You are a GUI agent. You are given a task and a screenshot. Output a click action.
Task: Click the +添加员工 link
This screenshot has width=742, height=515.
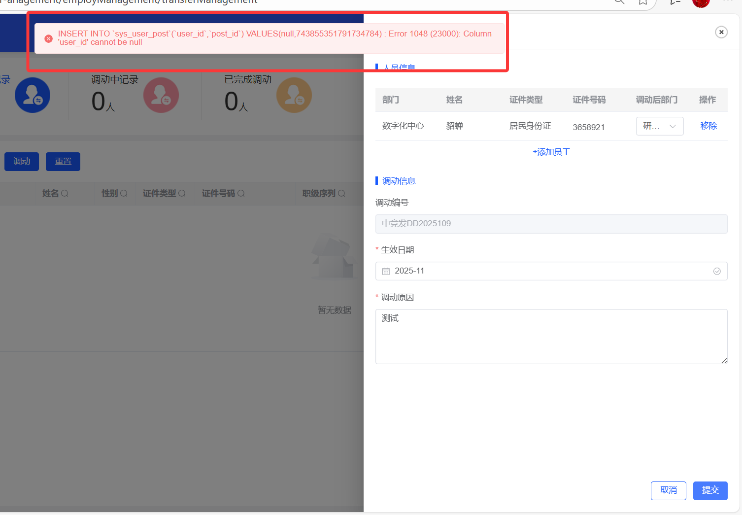coord(551,152)
